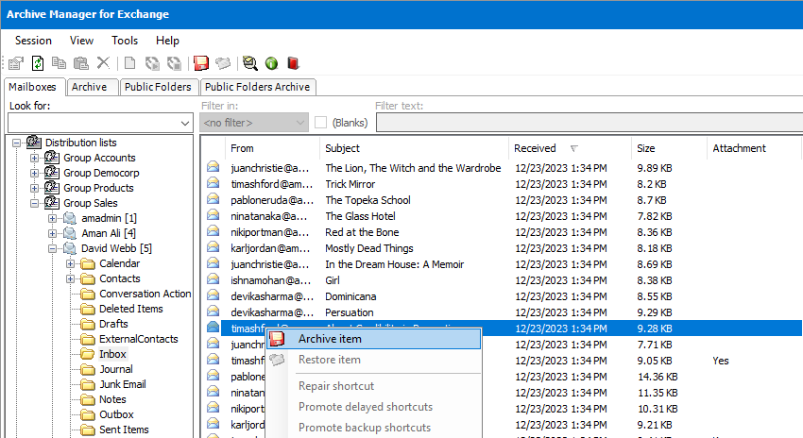Image resolution: width=803 pixels, height=438 pixels.
Task: Click the green info toolbar icon
Action: coord(271,63)
